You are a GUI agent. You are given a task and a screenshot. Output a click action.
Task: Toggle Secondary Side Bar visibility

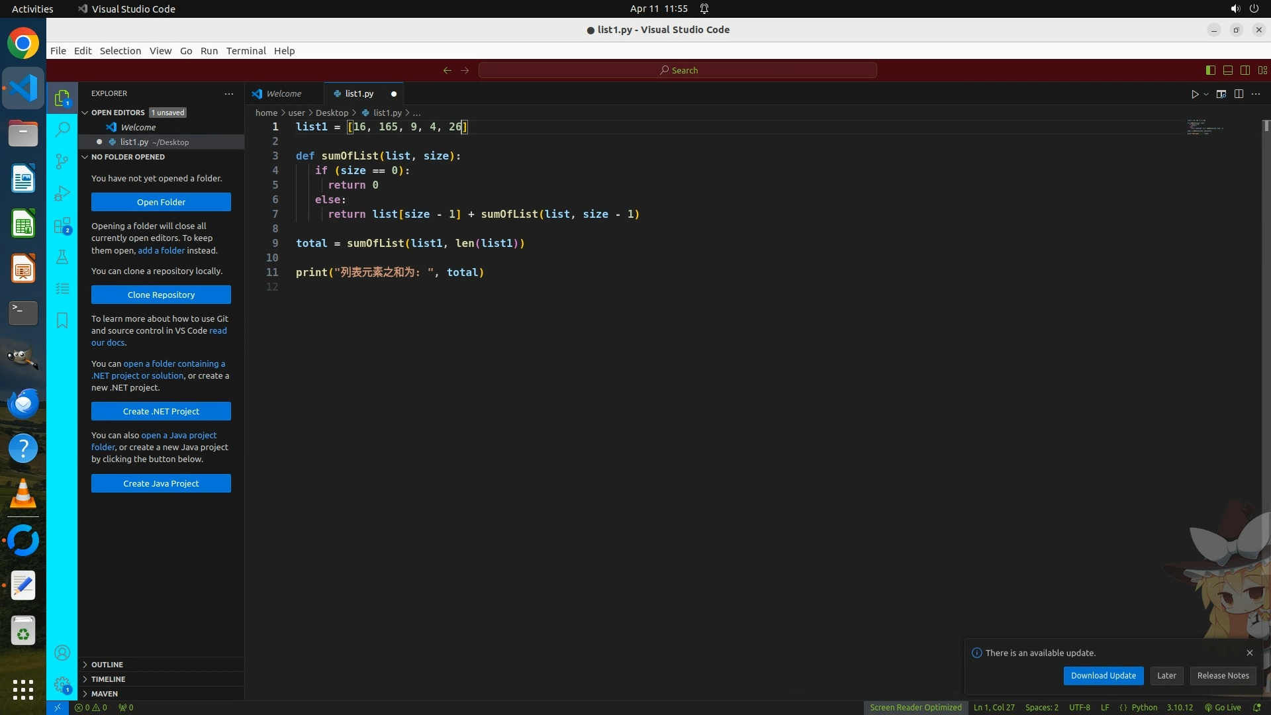1245,70
